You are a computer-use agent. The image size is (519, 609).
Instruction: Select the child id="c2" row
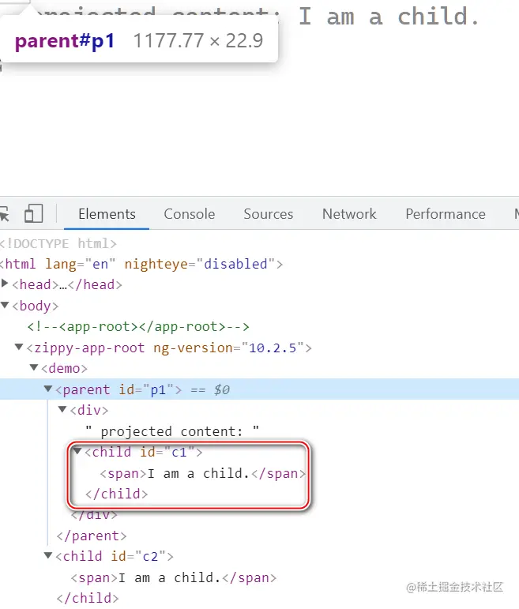pos(115,557)
